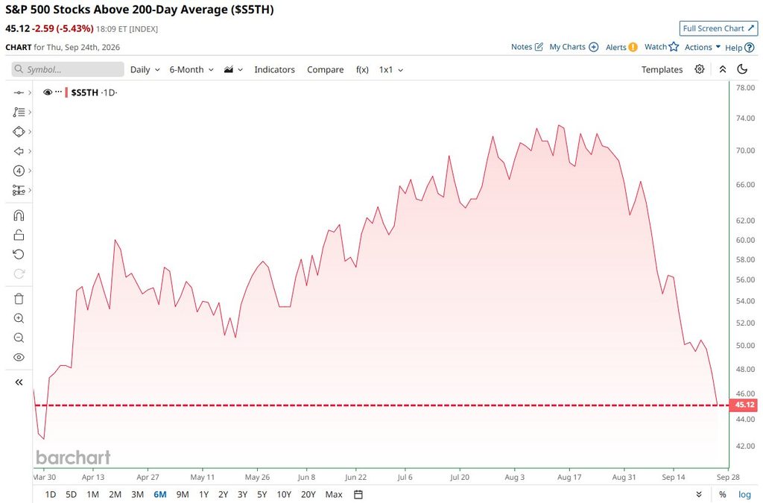Switch to dark mode moon icon
This screenshot has height=503, width=763.
coord(742,69)
